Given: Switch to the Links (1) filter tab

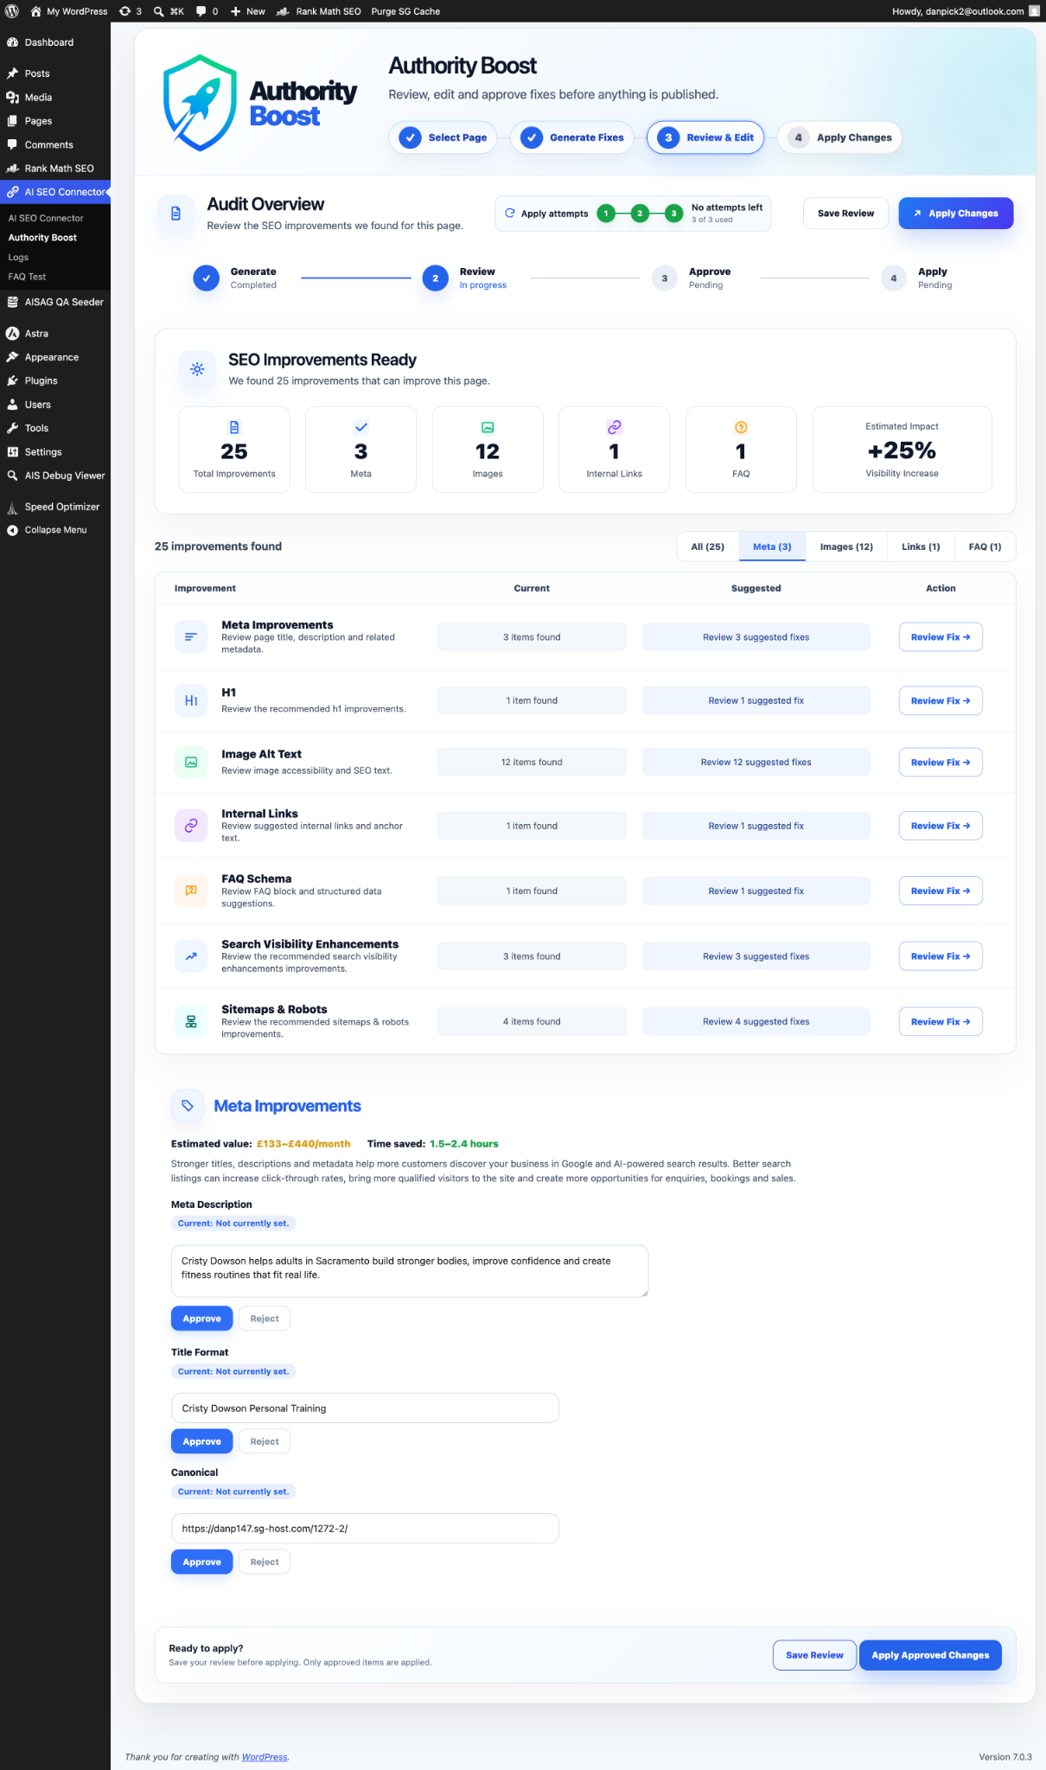Looking at the screenshot, I should (x=921, y=546).
